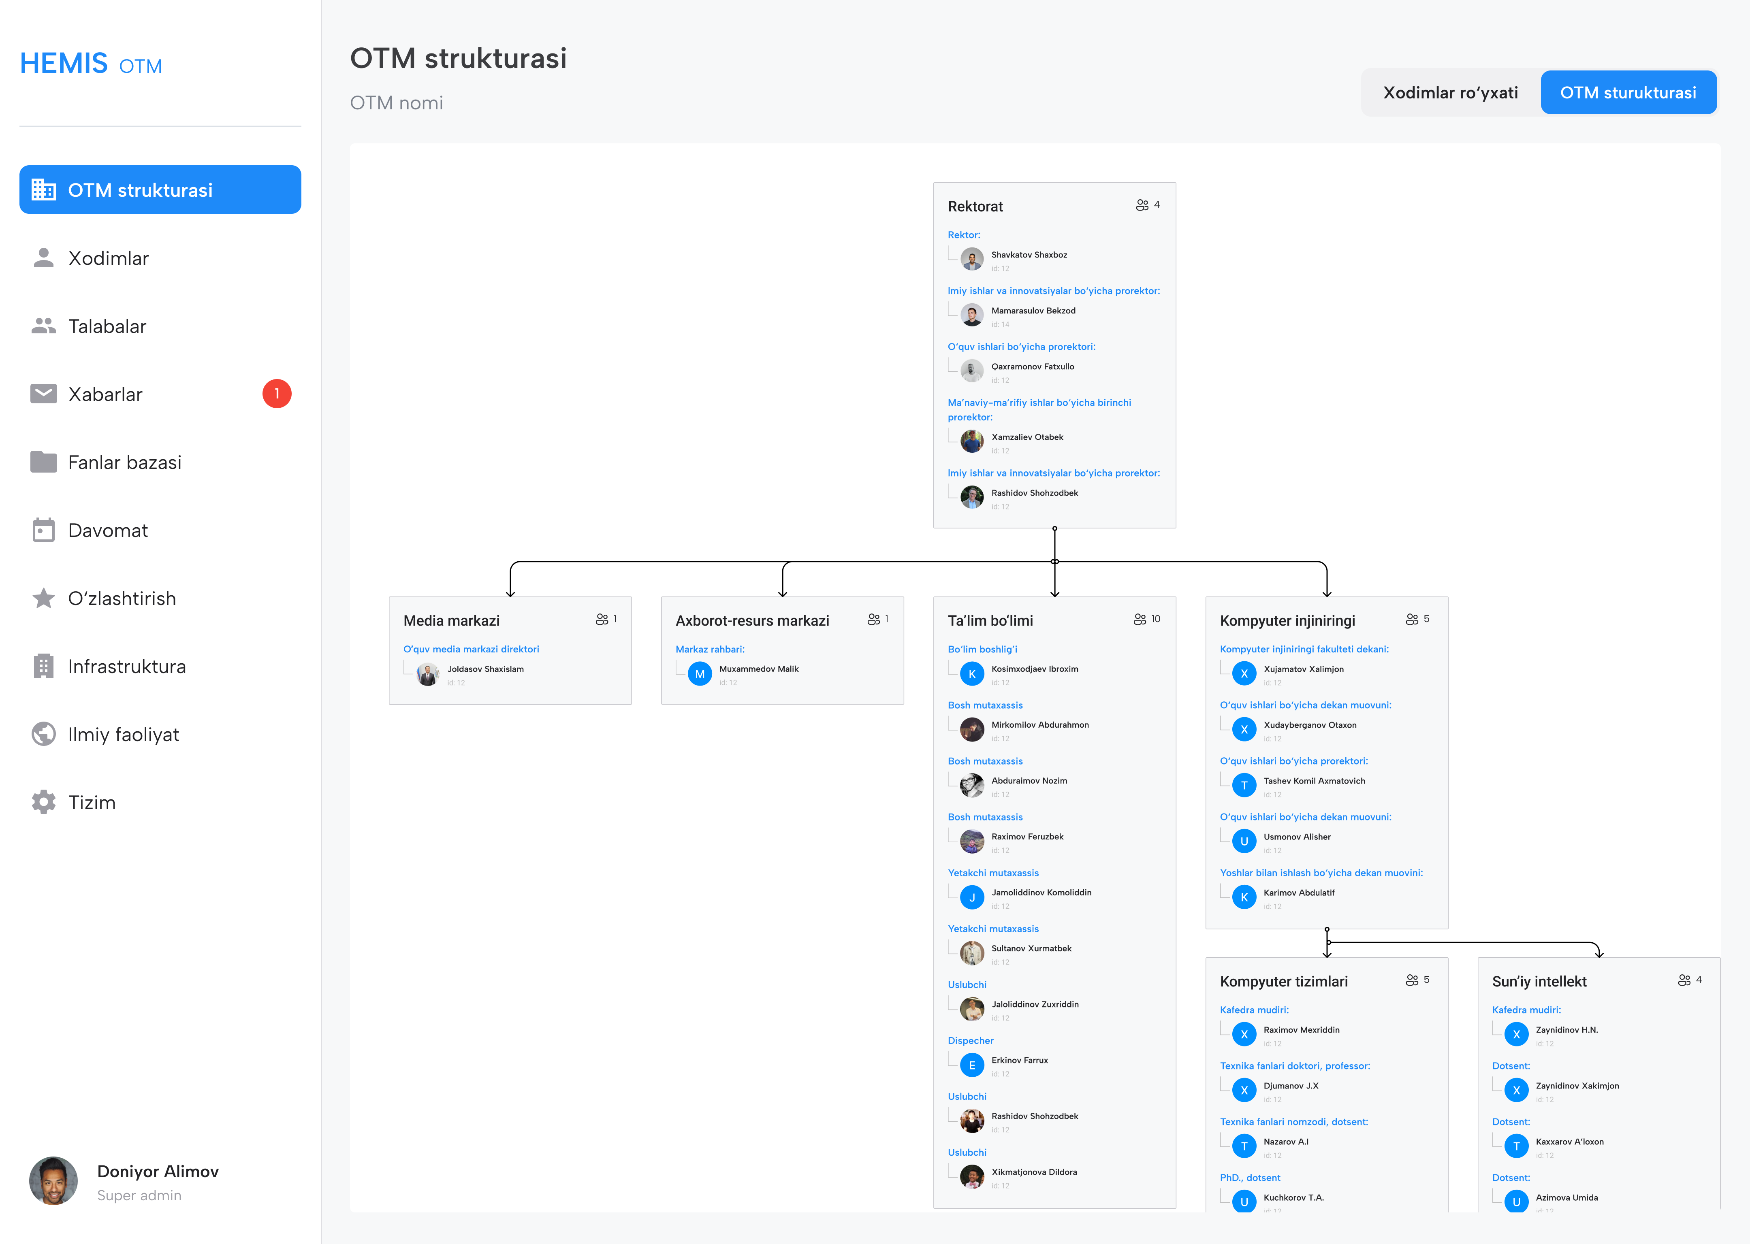Click Kompyuter injiniringi card title
The width and height of the screenshot is (1750, 1244).
(1287, 620)
